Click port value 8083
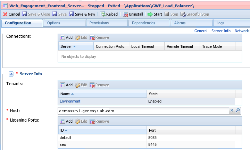 pos(152,138)
